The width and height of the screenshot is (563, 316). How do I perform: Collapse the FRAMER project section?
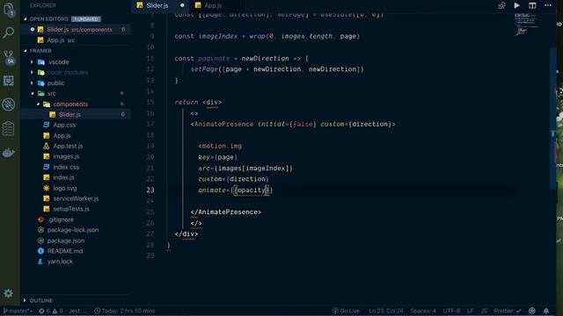[40, 51]
